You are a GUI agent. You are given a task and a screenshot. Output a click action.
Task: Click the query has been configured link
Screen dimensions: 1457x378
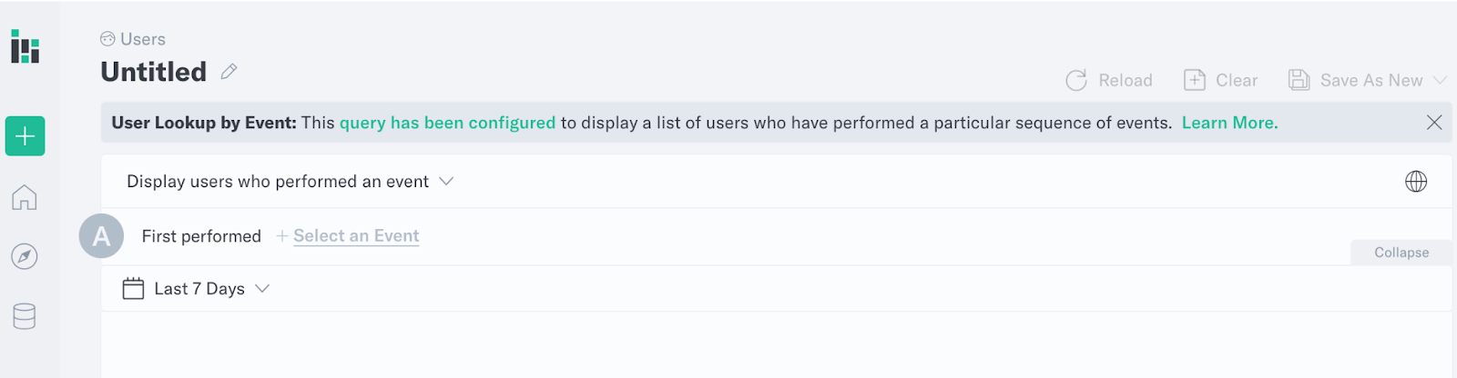447,123
